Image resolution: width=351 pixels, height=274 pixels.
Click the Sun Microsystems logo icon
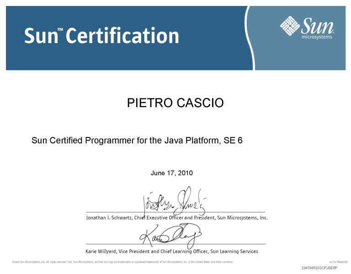[290, 26]
